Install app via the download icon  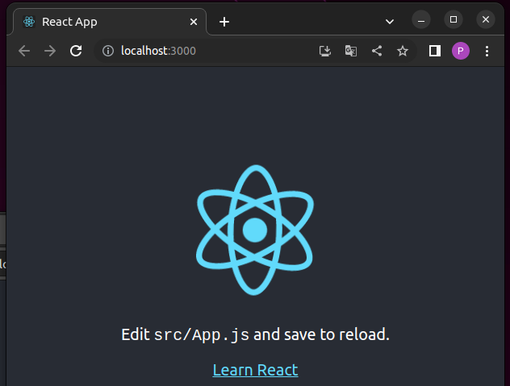(325, 51)
